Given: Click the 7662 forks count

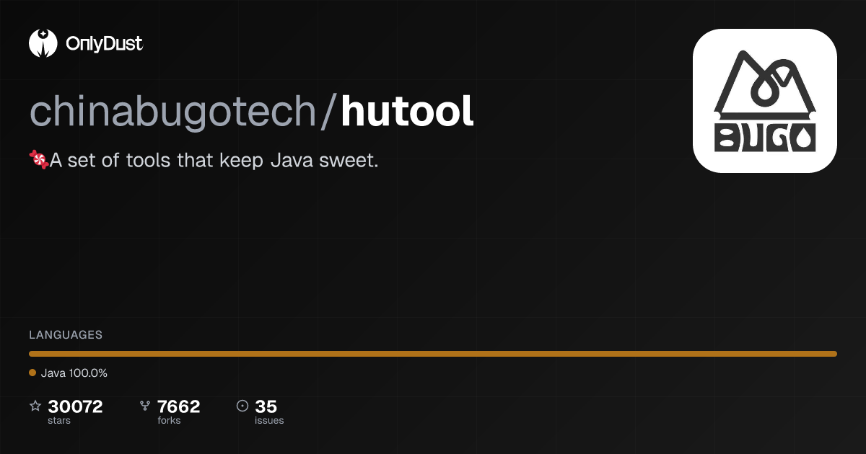Looking at the screenshot, I should click(x=178, y=406).
